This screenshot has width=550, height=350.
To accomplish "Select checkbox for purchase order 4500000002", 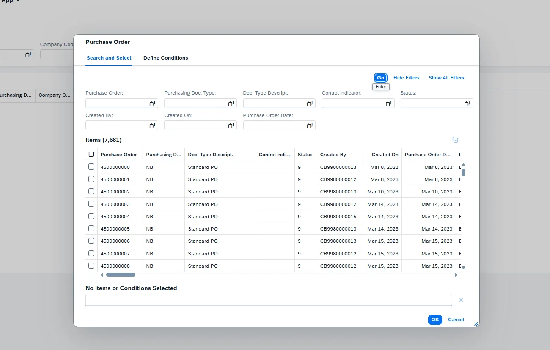I will 91,191.
